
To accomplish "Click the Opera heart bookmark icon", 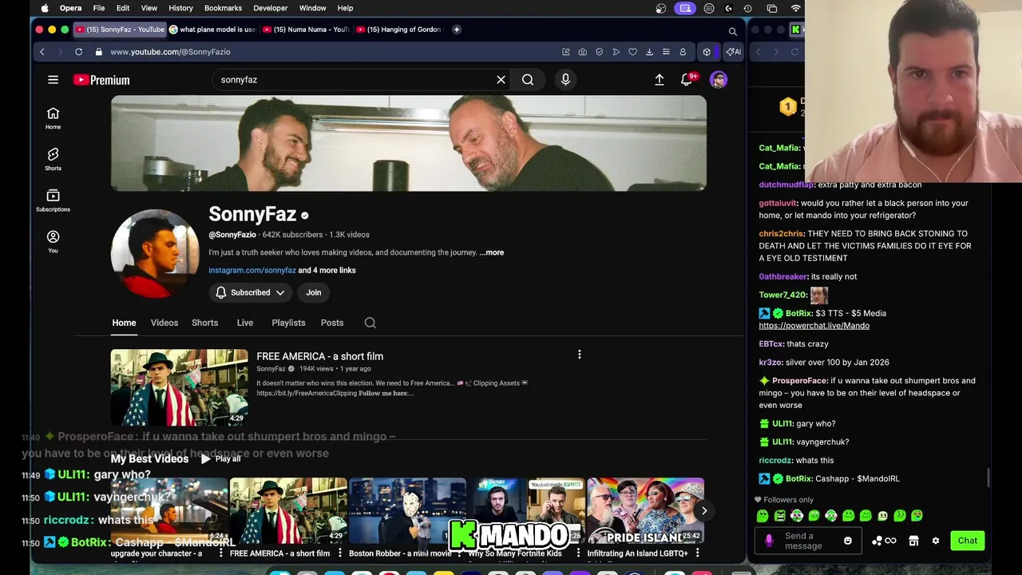I will [x=632, y=52].
